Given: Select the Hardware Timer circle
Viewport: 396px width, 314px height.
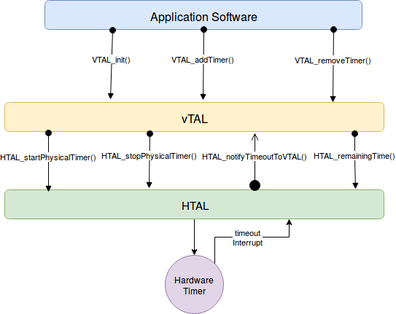Looking at the screenshot, I should click(x=194, y=284).
